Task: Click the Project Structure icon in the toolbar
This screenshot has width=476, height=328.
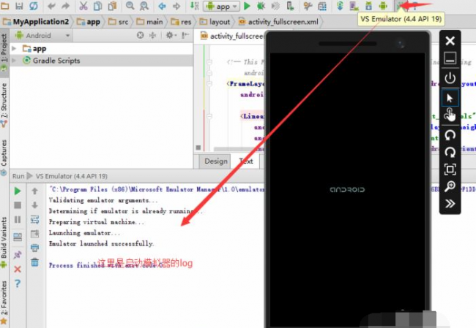Action: (322, 6)
